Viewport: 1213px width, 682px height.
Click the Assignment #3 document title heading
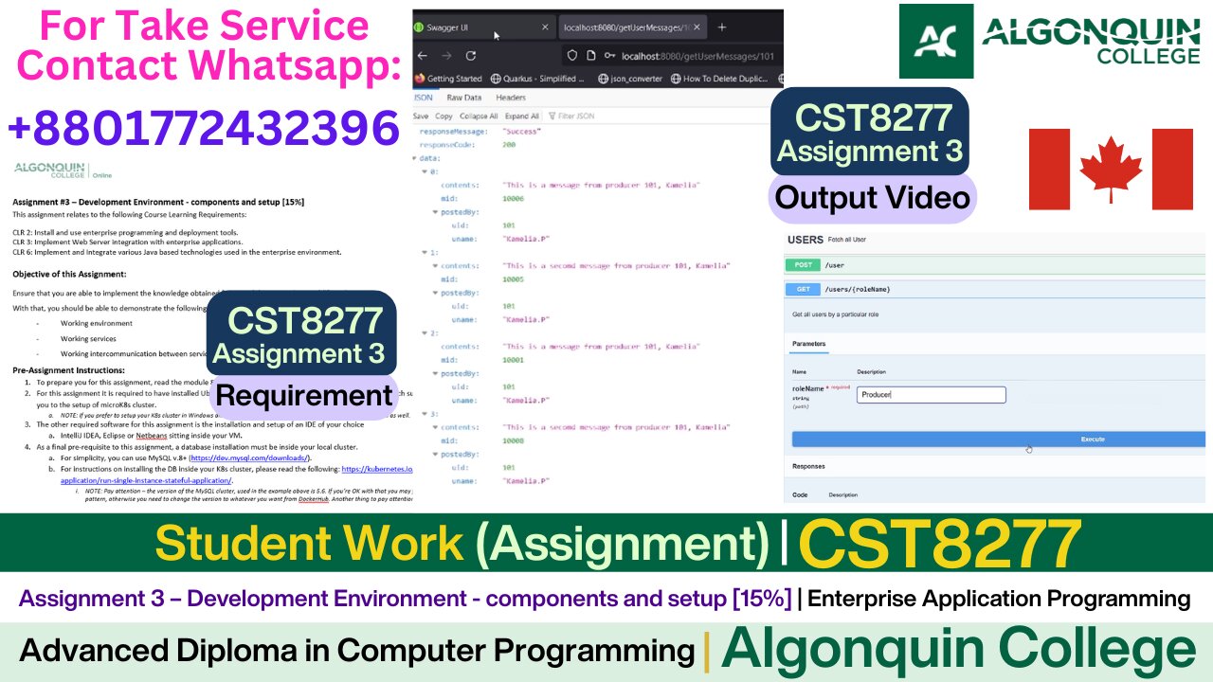158,202
